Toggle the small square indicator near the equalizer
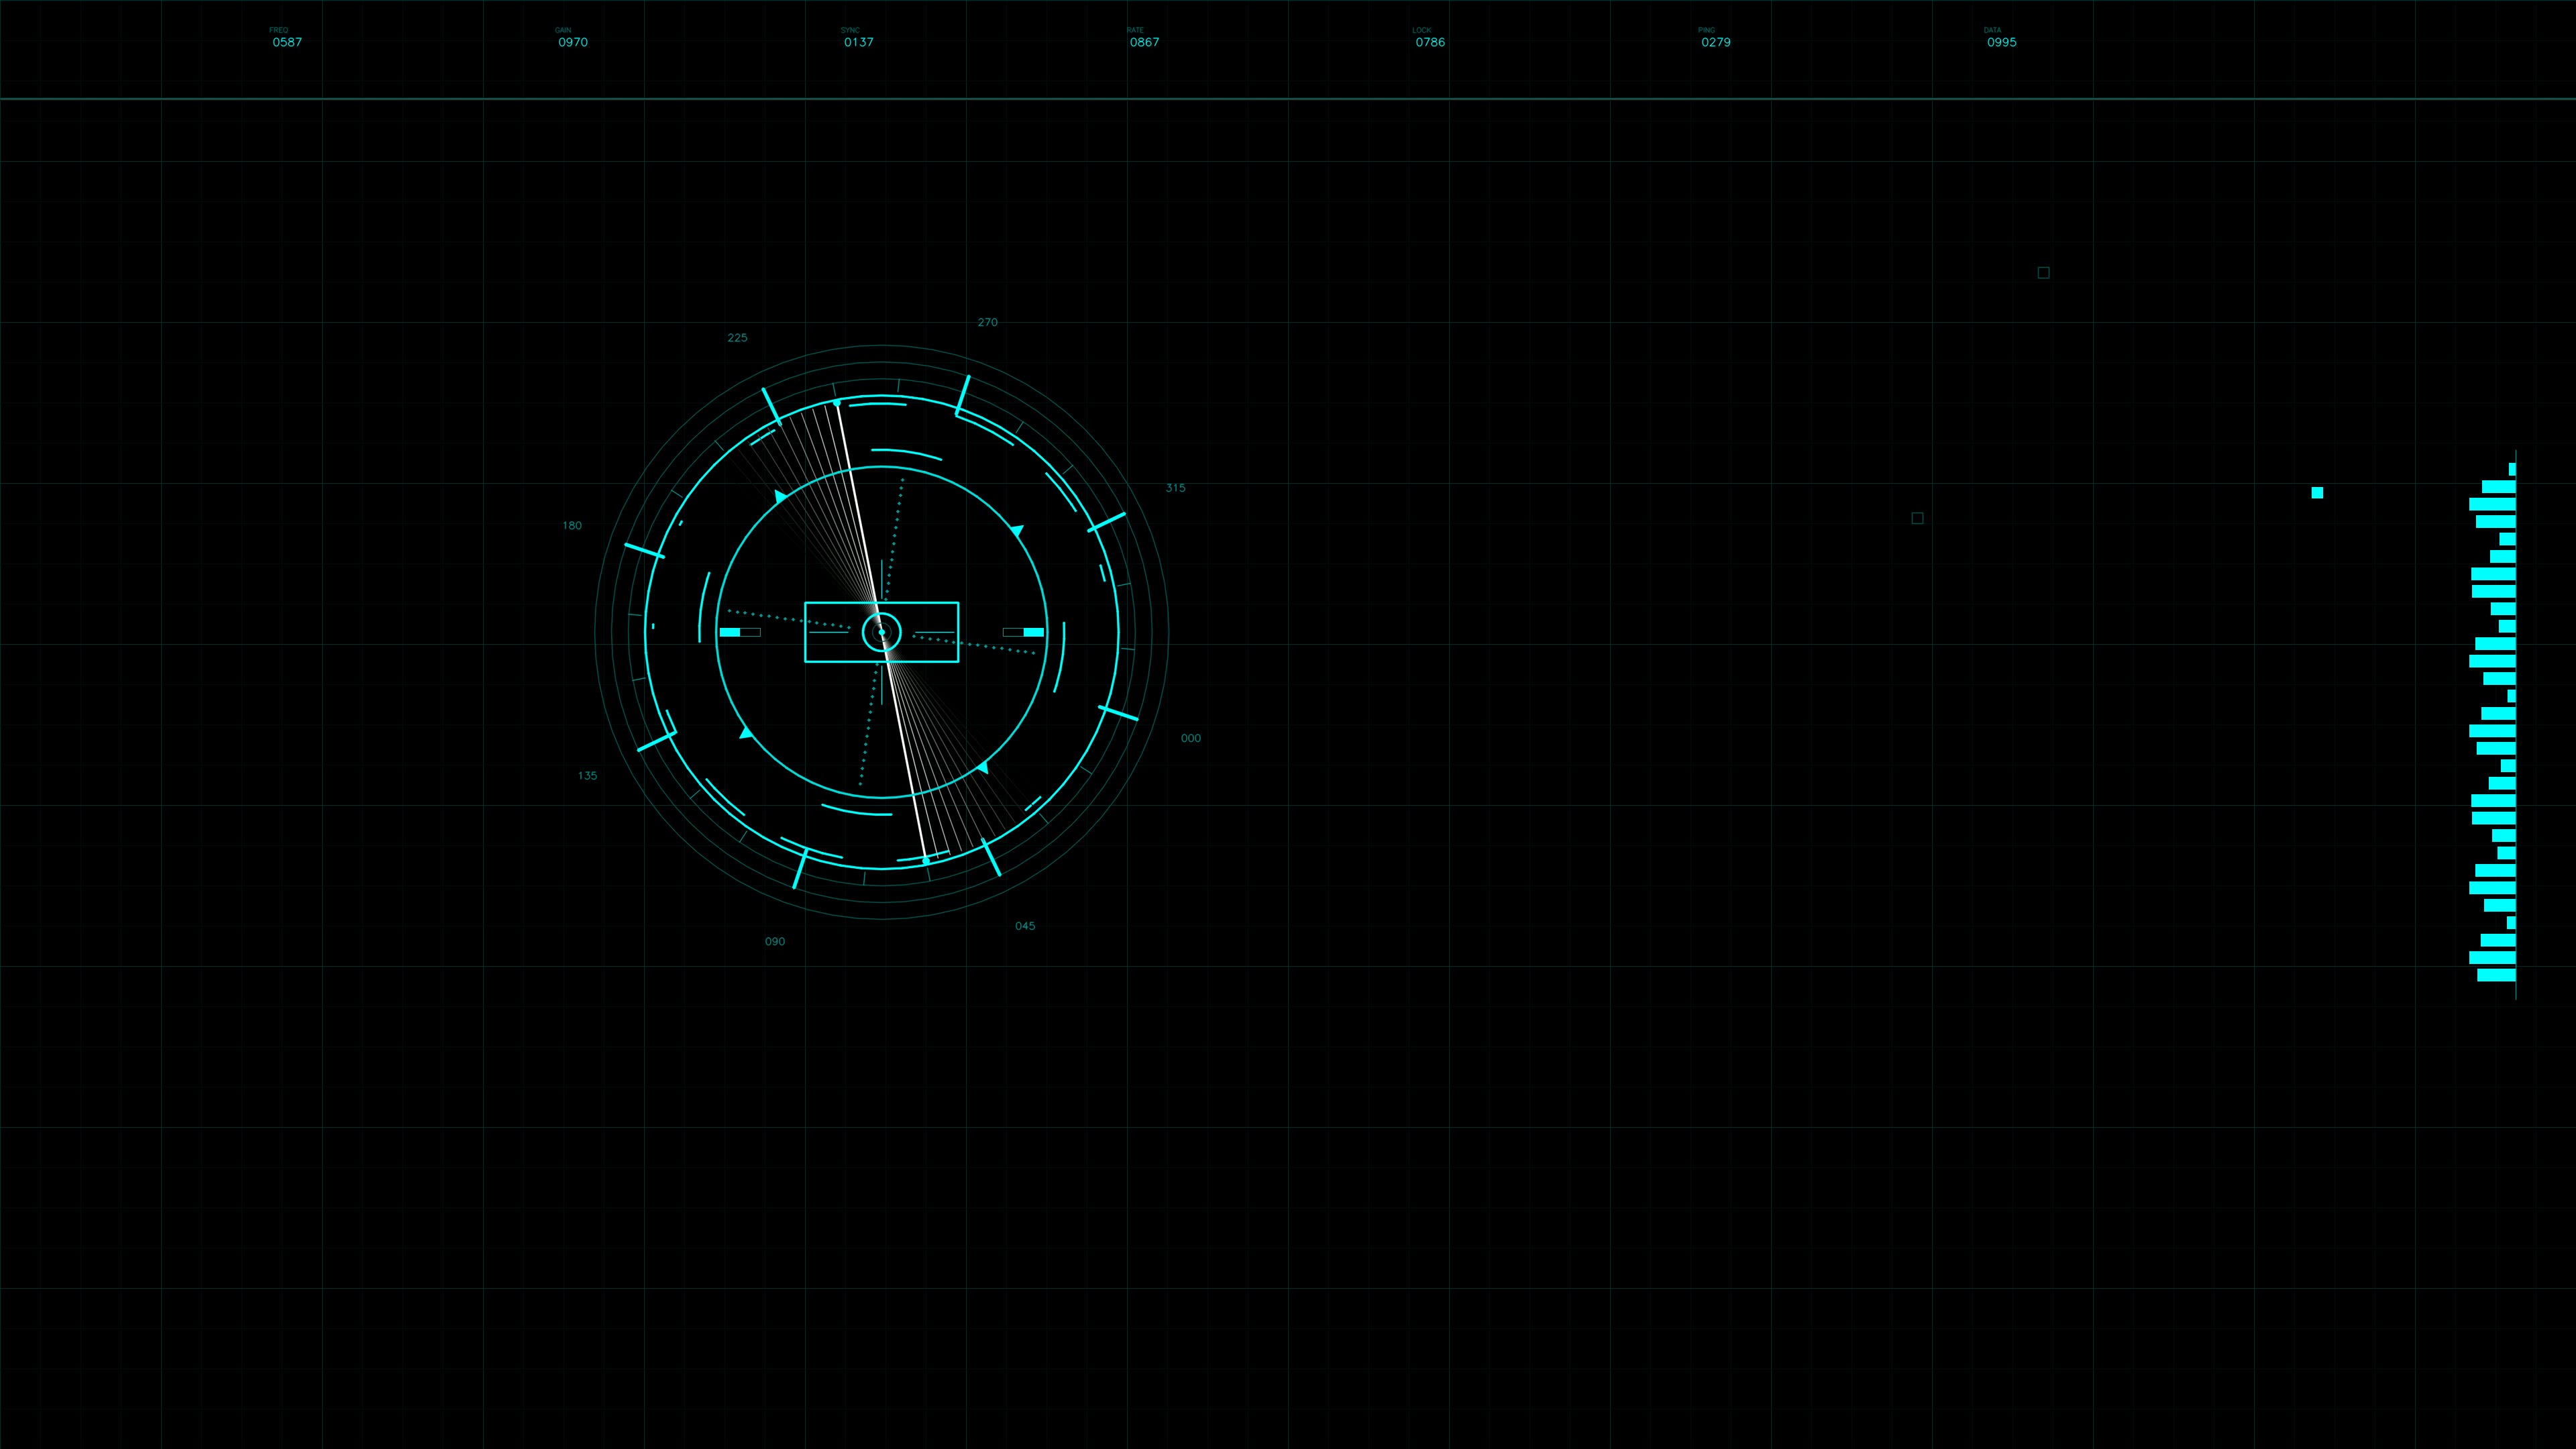Screen dimensions: 2576x1449 click(2318, 492)
